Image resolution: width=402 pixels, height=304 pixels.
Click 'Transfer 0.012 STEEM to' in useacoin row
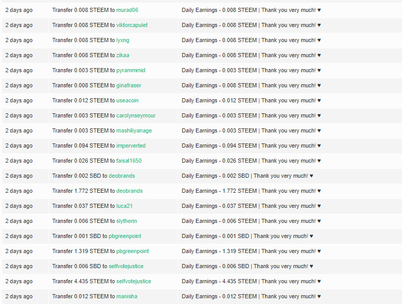84,101
